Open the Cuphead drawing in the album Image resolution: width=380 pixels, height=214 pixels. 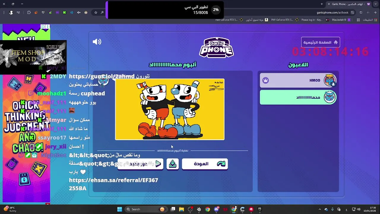170,109
